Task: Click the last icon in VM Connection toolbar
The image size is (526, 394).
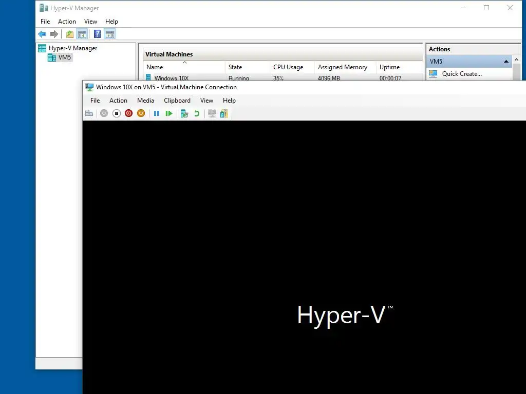Action: pyautogui.click(x=224, y=113)
